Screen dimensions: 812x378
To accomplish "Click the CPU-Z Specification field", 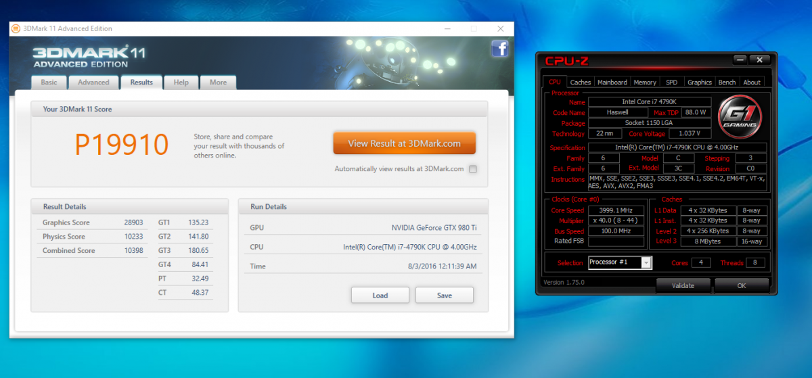I will pos(677,147).
